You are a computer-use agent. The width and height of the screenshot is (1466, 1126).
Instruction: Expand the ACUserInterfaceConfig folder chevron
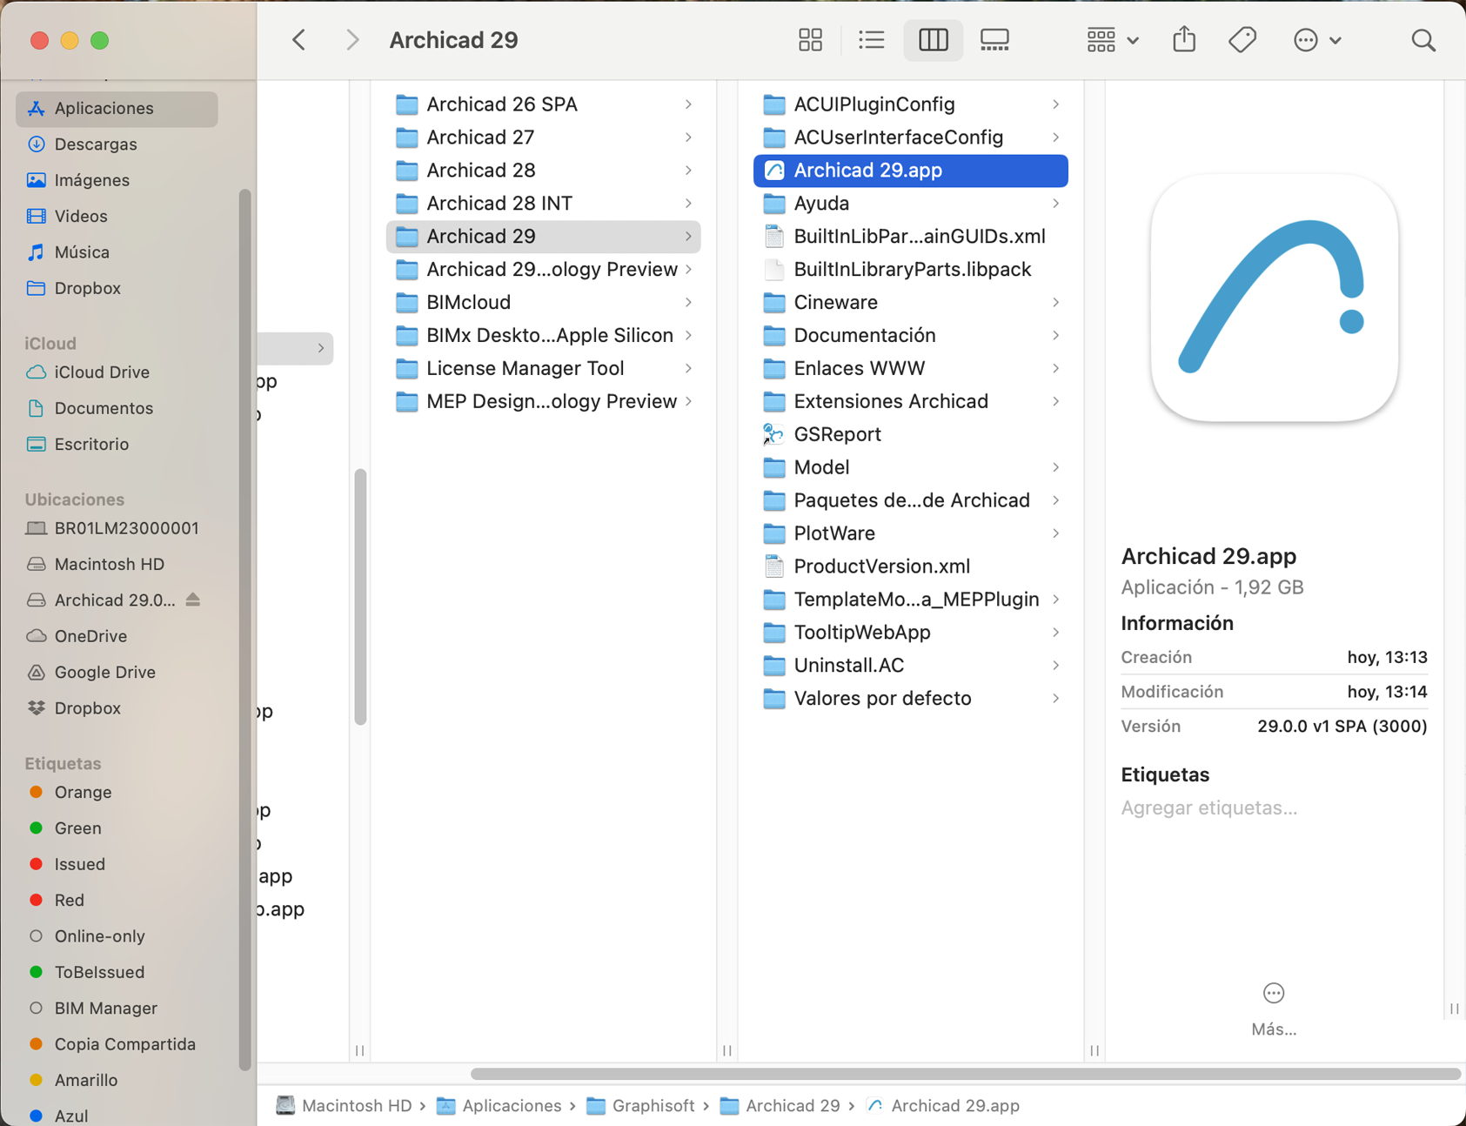pyautogui.click(x=1055, y=137)
